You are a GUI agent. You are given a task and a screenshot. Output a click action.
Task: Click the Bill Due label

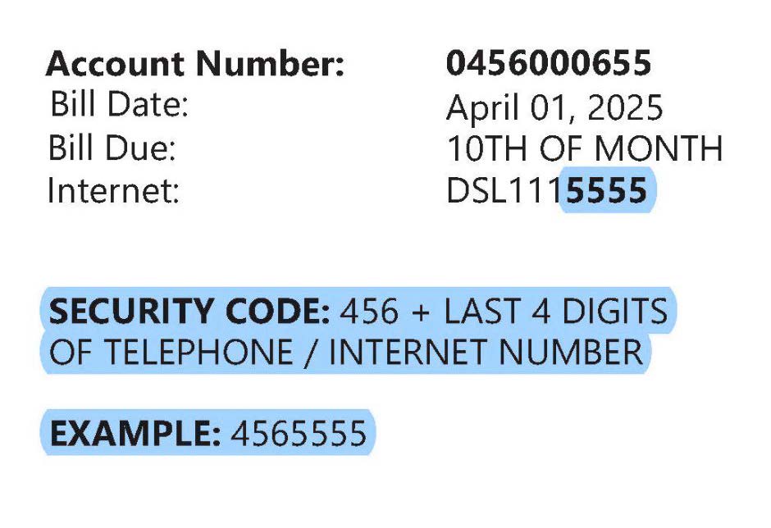112,148
